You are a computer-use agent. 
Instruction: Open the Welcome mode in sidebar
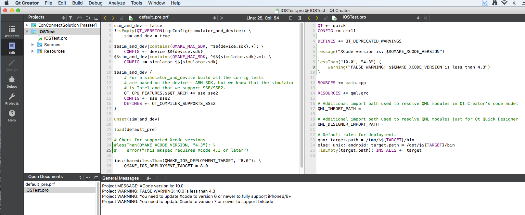tap(12, 31)
